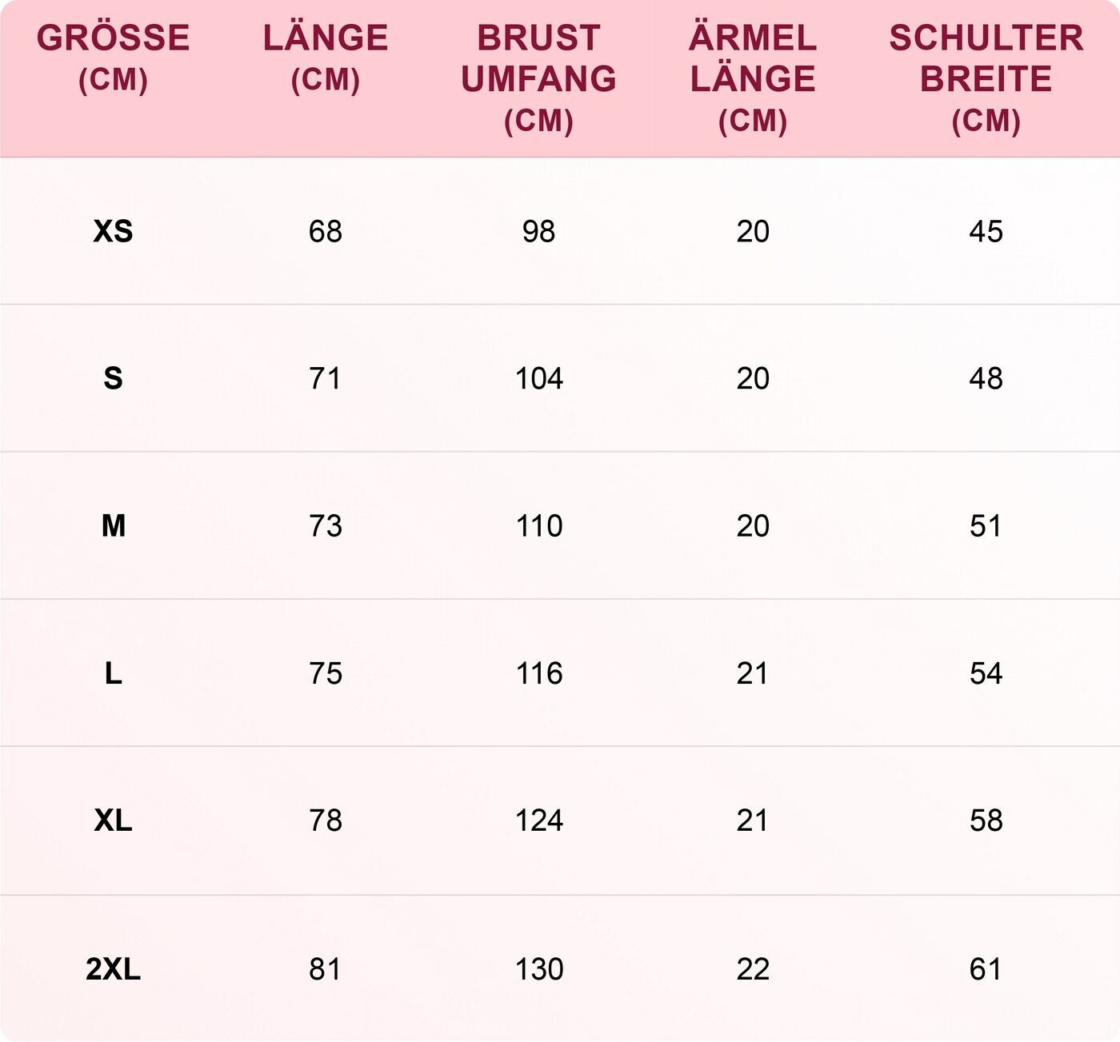Click sleeve length 22 for 2XL
The height and width of the screenshot is (1042, 1120).
[x=753, y=969]
